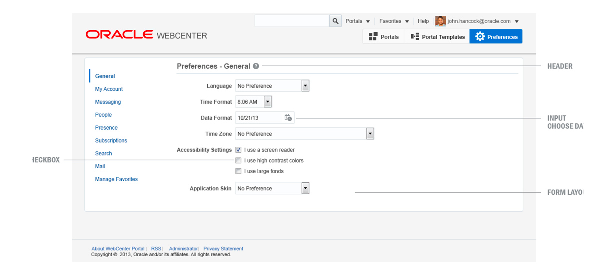The height and width of the screenshot is (278, 600).
Task: Open the Privacy Statement link
Action: pyautogui.click(x=223, y=249)
